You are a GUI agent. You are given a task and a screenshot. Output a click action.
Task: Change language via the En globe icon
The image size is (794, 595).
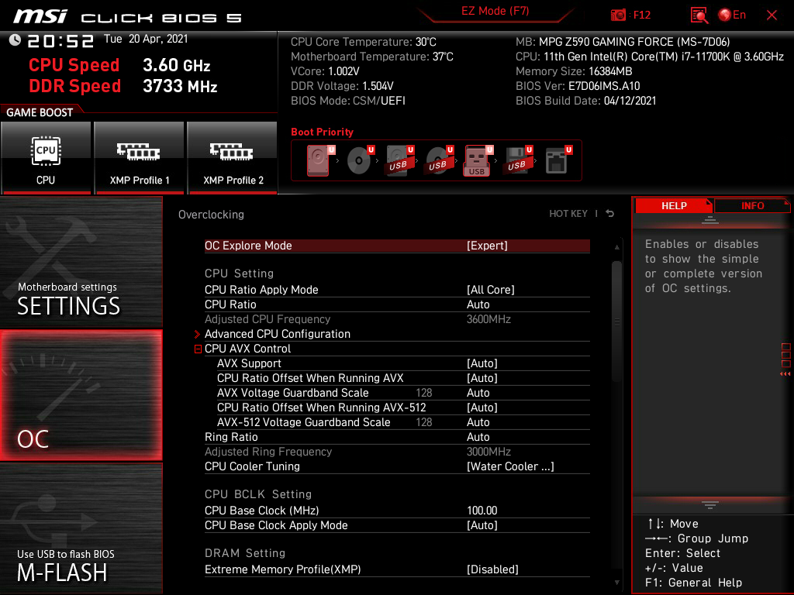[732, 15]
